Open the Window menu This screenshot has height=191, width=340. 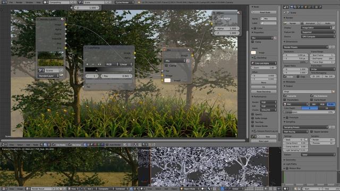click(30, 2)
